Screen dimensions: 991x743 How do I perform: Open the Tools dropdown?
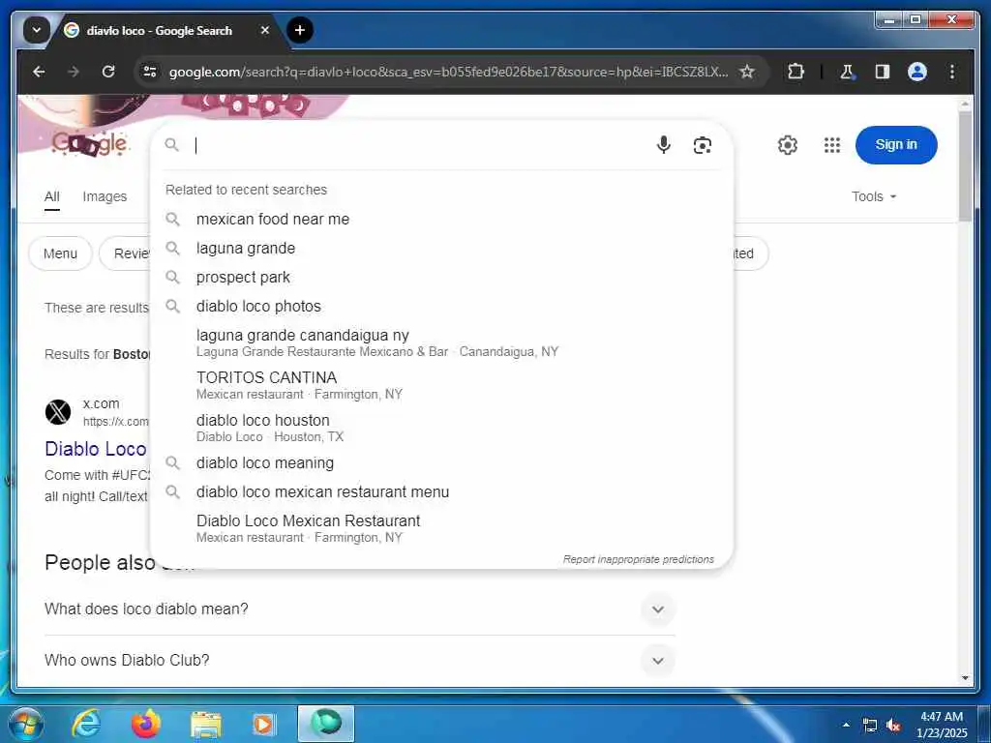[x=874, y=196]
